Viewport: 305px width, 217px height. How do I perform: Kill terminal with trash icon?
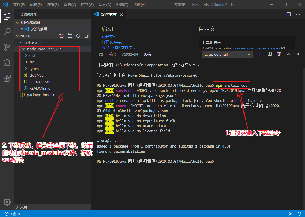pos(279,54)
